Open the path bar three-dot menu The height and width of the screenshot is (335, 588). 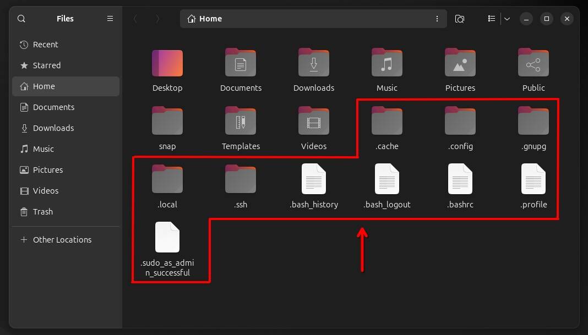click(x=437, y=18)
